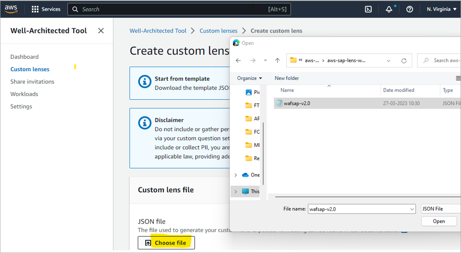The image size is (461, 253).
Task: Click the info icon beside Disclaimer
Action: pyautogui.click(x=145, y=123)
